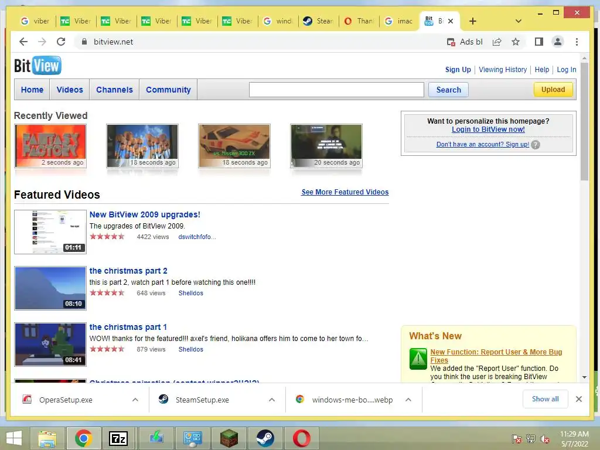Viewport: 600px width, 450px height.
Task: Bookmark this page with the star icon
Action: point(516,42)
